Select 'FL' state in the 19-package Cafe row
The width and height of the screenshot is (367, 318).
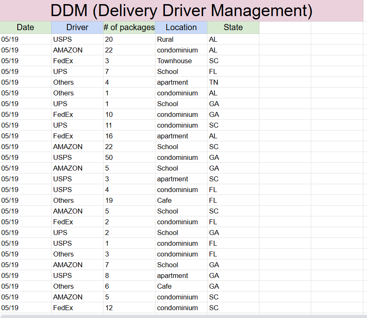[233, 200]
